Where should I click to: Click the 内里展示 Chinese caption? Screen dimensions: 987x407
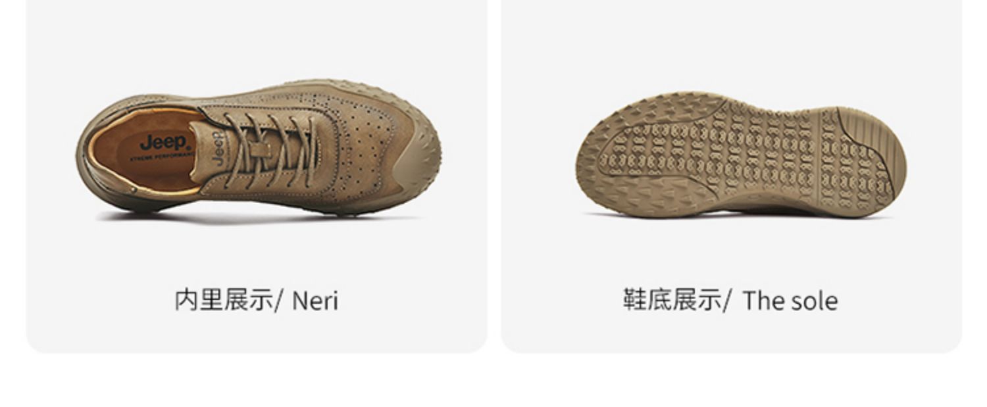pos(224,300)
